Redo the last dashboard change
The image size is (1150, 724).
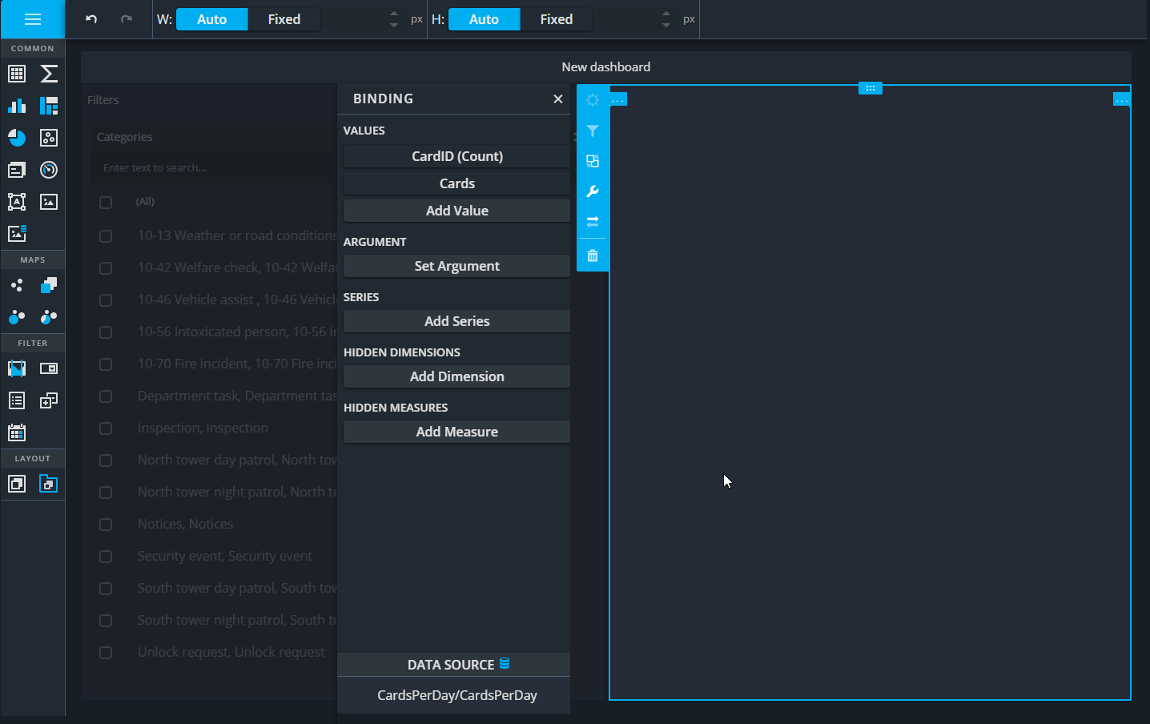pos(127,19)
